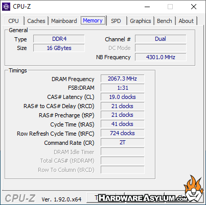Click the 16 GBytes size field
Viewport: 206px width, 205px height.
(59, 48)
